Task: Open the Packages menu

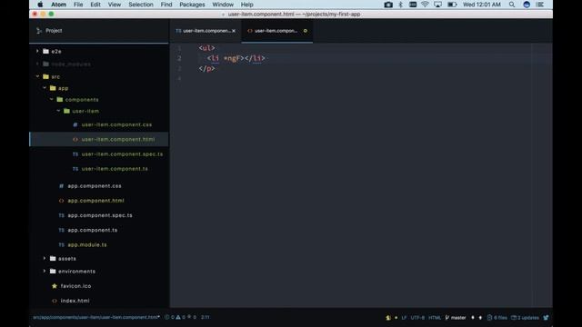Action: click(192, 5)
